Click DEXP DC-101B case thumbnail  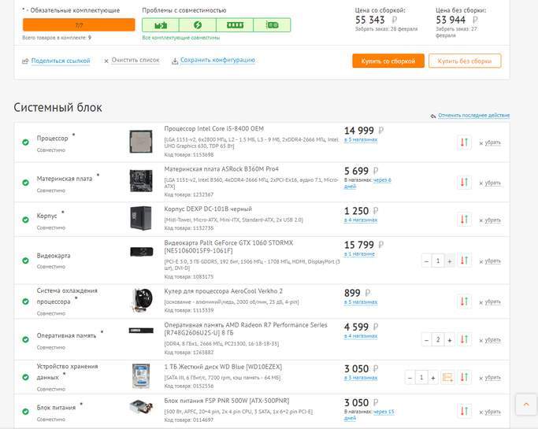[x=141, y=218]
